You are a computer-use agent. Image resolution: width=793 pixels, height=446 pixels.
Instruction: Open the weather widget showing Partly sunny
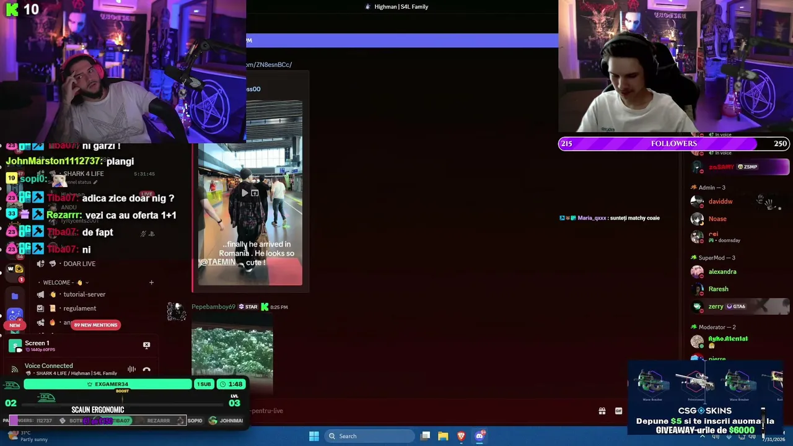pyautogui.click(x=26, y=436)
